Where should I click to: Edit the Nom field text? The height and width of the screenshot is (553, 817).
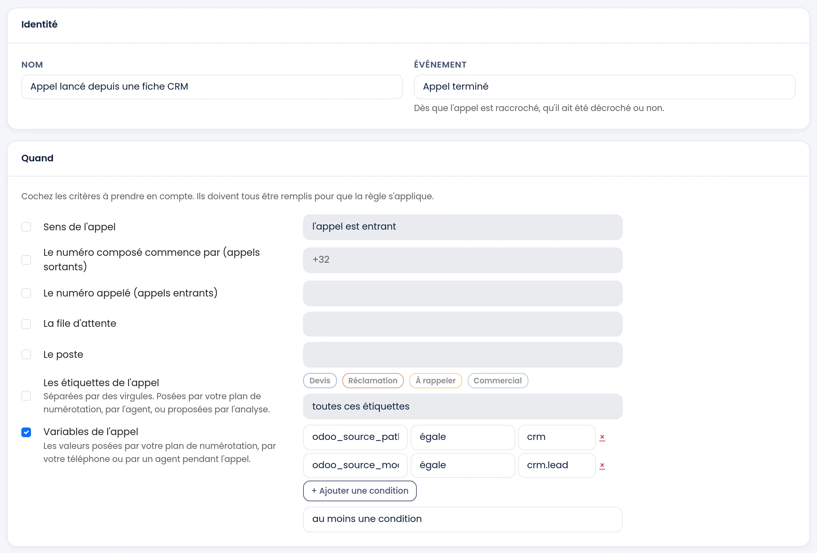[212, 87]
